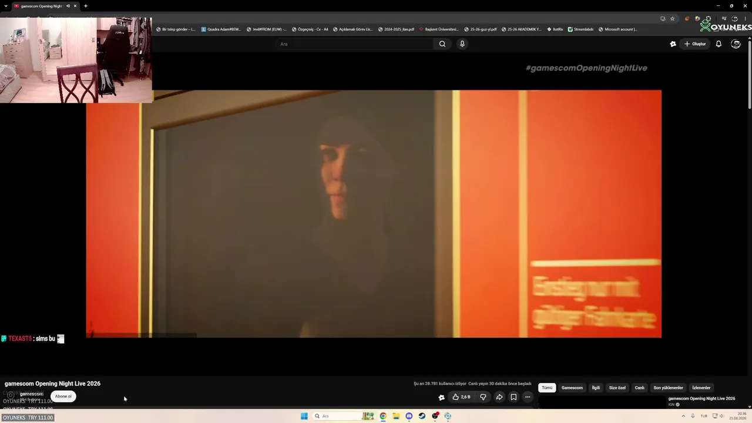
Task: Open File Explorer from the taskbar
Action: [x=396, y=416]
